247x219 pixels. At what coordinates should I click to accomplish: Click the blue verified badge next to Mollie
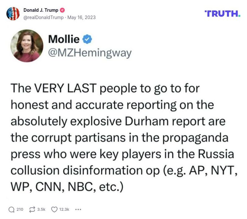pos(87,39)
